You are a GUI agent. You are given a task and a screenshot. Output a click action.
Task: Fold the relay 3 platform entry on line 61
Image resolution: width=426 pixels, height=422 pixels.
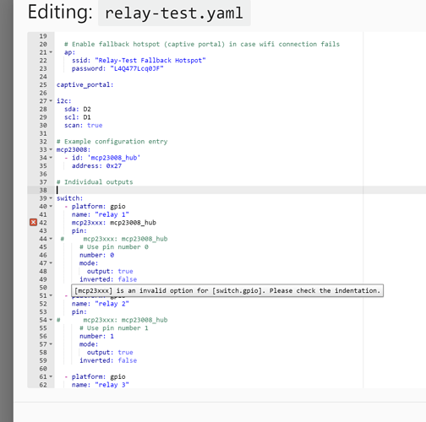[51, 376]
